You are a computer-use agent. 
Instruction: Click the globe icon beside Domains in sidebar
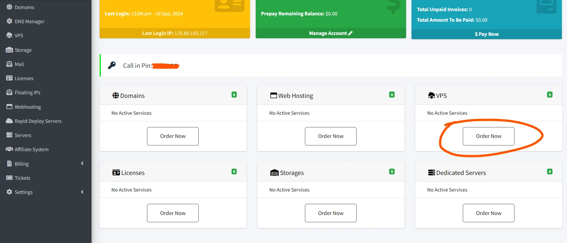click(9, 7)
